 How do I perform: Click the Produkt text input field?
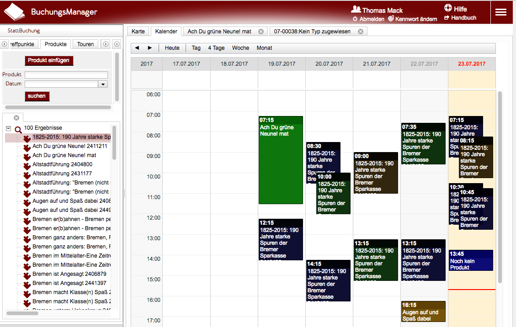(66, 75)
